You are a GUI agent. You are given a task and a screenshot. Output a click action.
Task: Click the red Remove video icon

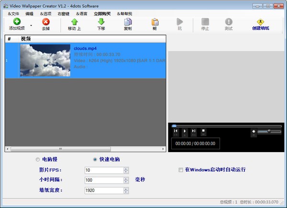[x=46, y=22]
